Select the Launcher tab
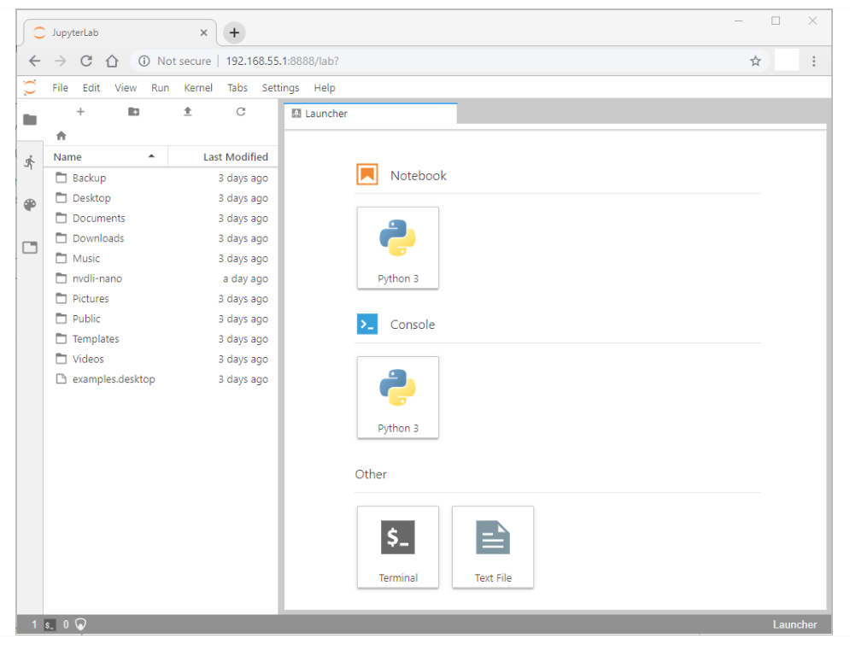The width and height of the screenshot is (850, 650). (x=370, y=114)
